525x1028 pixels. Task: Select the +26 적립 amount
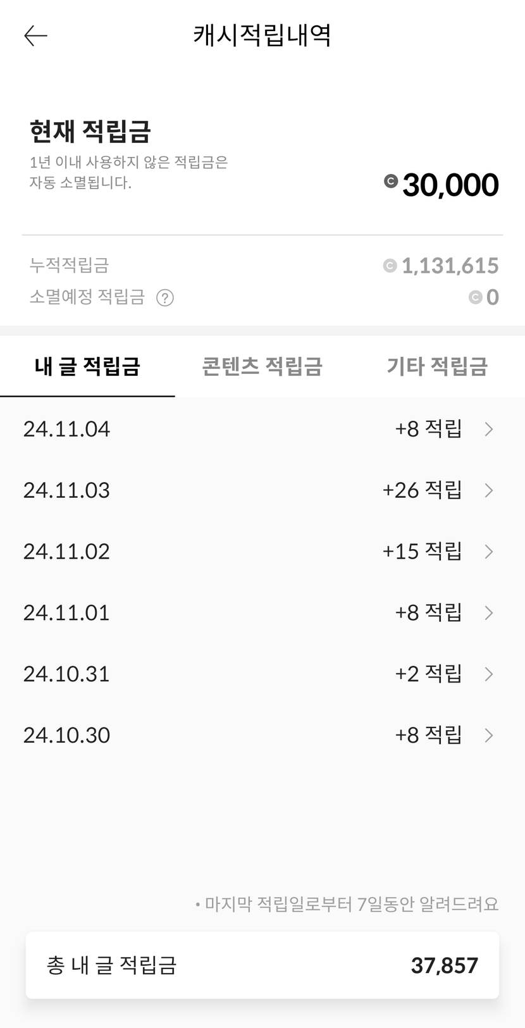(422, 490)
